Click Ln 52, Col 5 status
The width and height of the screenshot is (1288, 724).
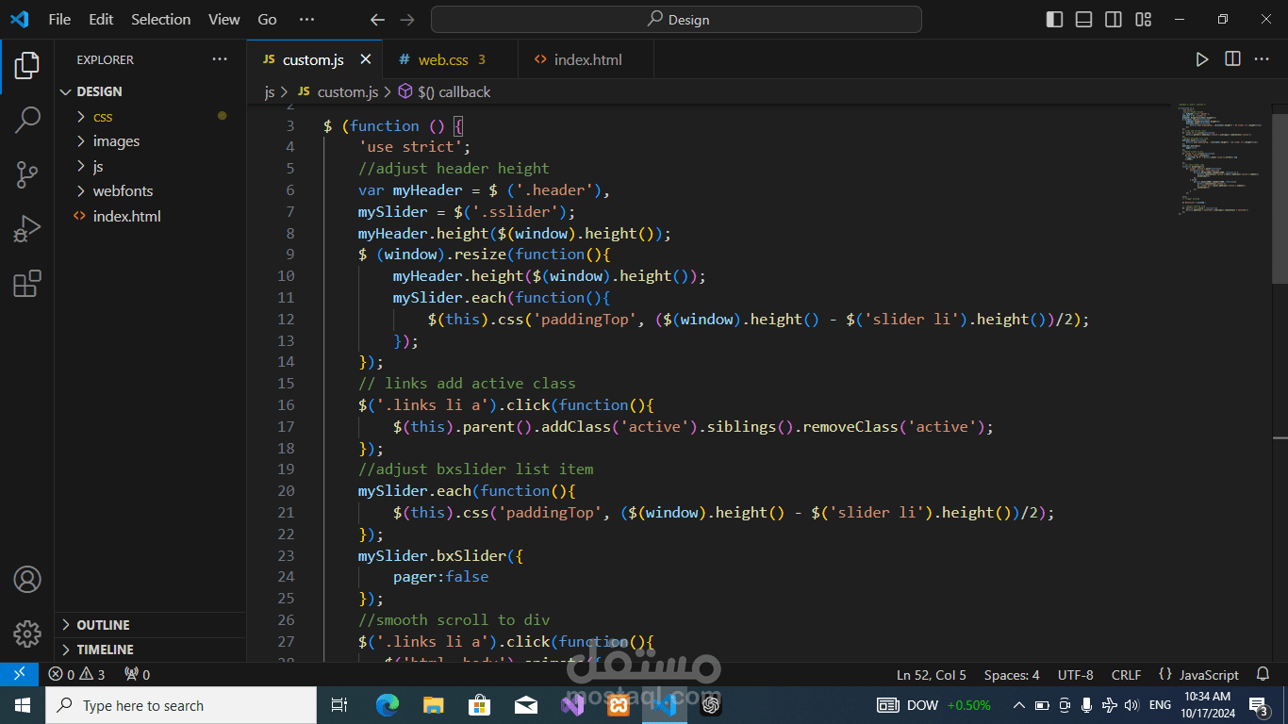pyautogui.click(x=932, y=675)
